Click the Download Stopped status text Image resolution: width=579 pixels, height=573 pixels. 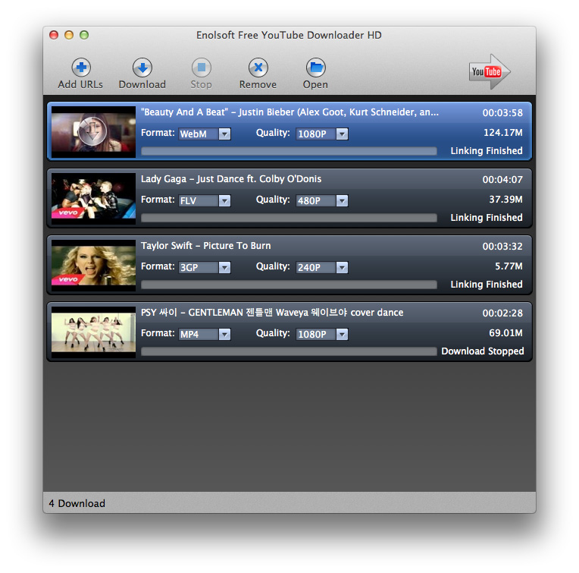[483, 351]
